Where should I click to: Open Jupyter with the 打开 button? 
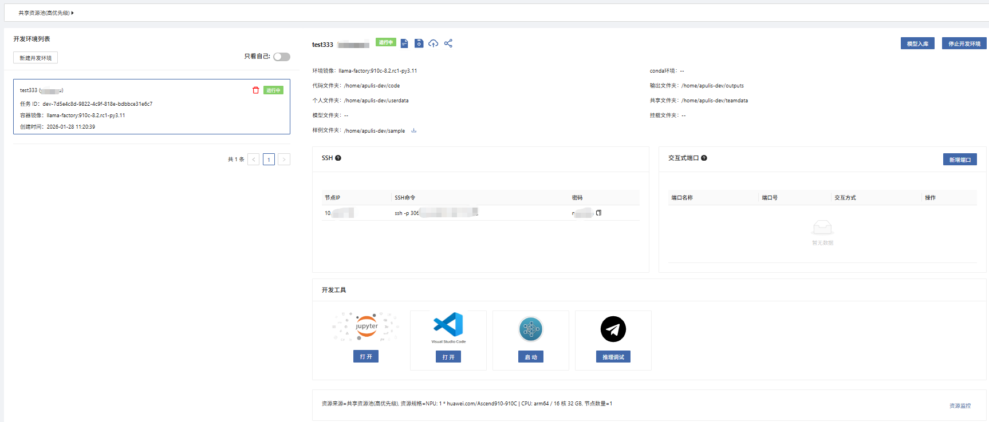[366, 356]
